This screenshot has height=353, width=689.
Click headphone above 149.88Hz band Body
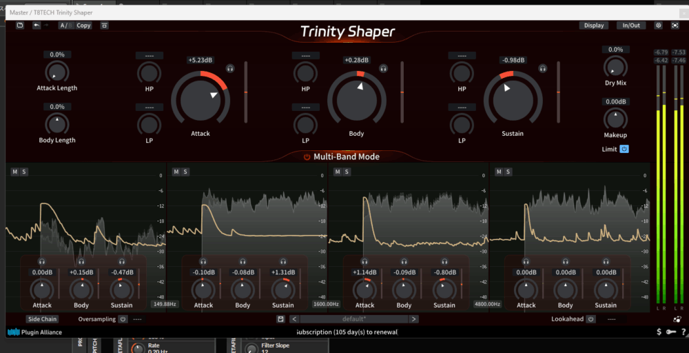pyautogui.click(x=81, y=261)
